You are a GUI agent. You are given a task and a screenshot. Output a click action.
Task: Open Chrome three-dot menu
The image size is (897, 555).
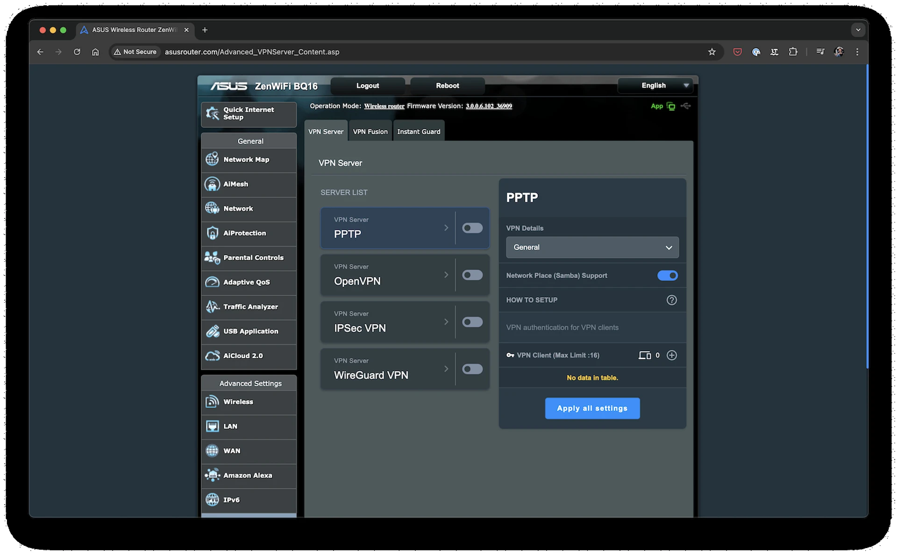pyautogui.click(x=857, y=52)
